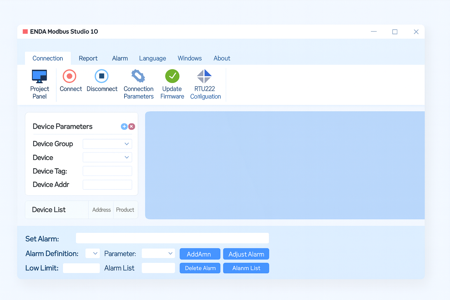The width and height of the screenshot is (450, 300).
Task: Click the red remove device icon
Action: point(132,127)
